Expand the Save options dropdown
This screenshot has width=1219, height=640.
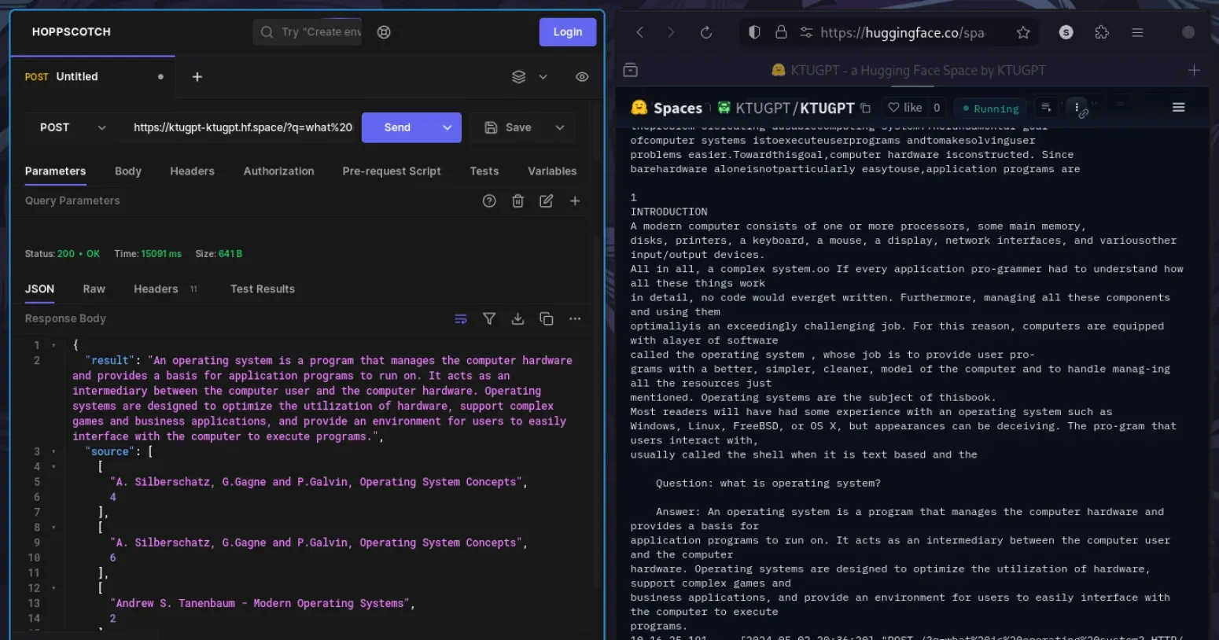tap(560, 127)
